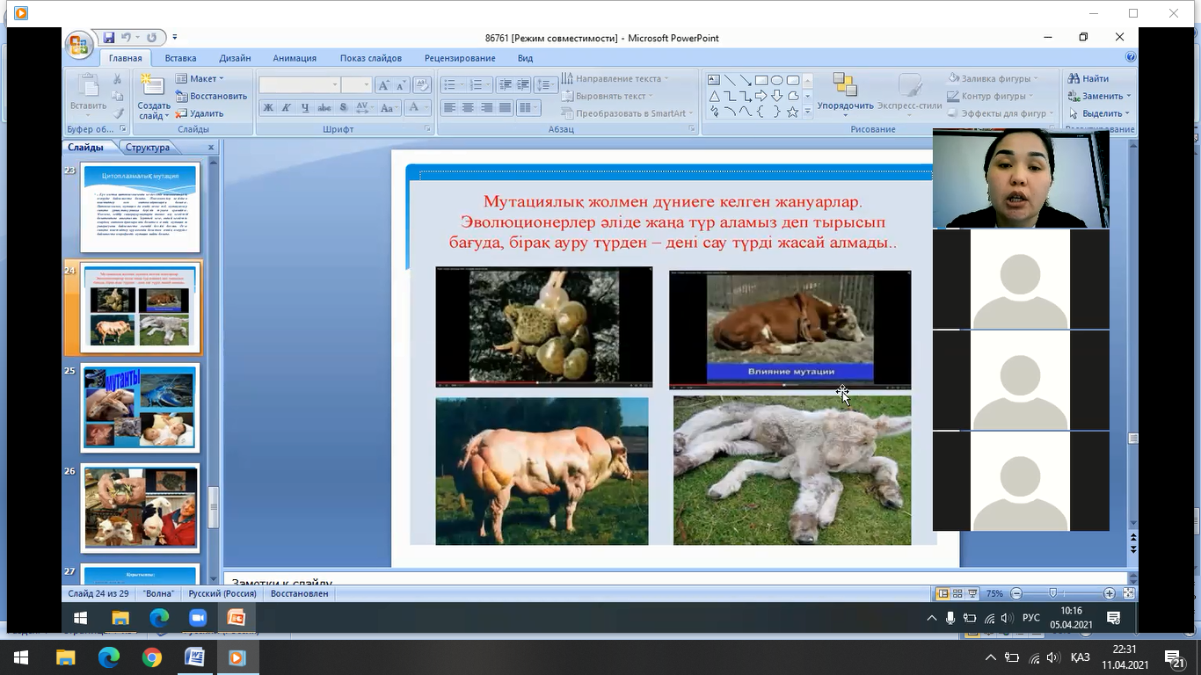This screenshot has height=675, width=1201.
Task: Click the Save icon in quick access toolbar
Action: coord(109,38)
